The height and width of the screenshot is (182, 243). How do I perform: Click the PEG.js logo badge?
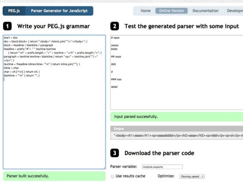point(14,11)
